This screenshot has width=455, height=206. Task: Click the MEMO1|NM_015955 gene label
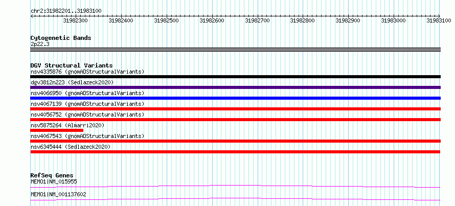[54, 181]
